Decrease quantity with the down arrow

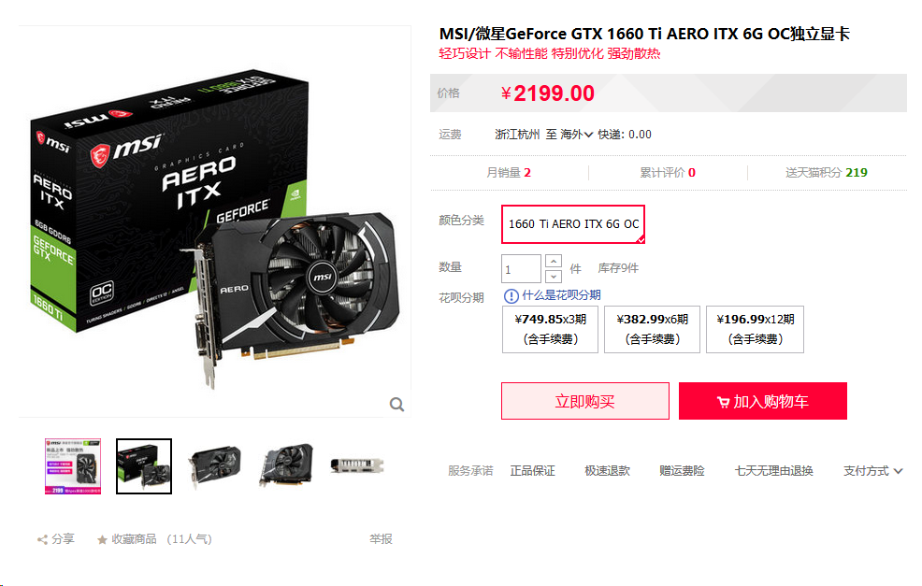point(554,277)
